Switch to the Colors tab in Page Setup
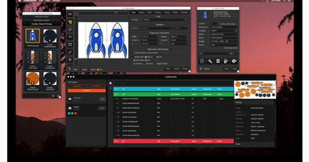 coord(167,13)
